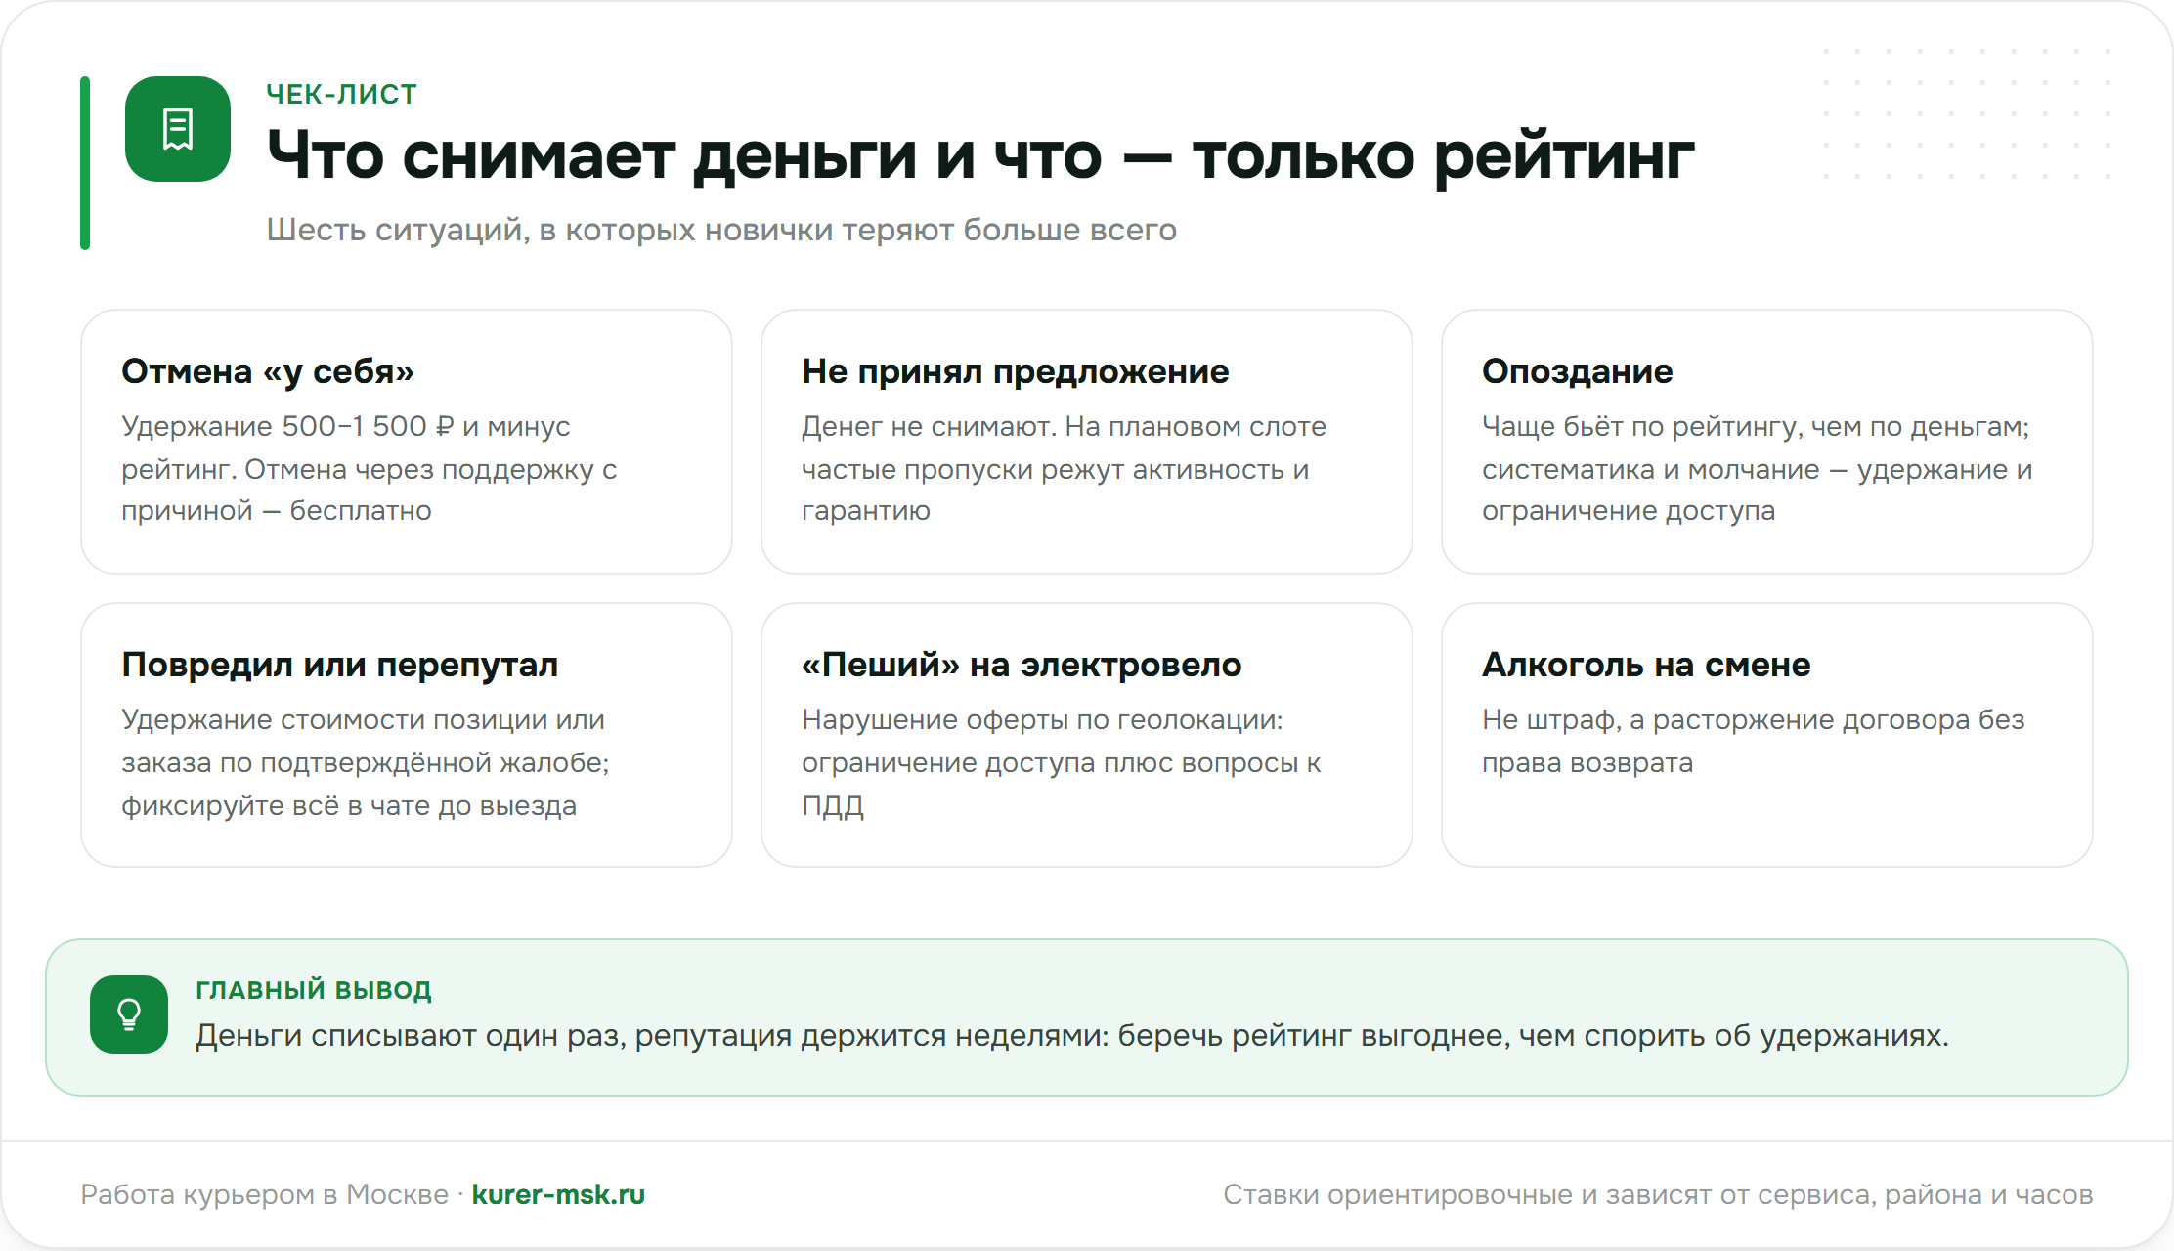
Task: Select card title "Алкоголь на смене"
Action: tap(1646, 665)
